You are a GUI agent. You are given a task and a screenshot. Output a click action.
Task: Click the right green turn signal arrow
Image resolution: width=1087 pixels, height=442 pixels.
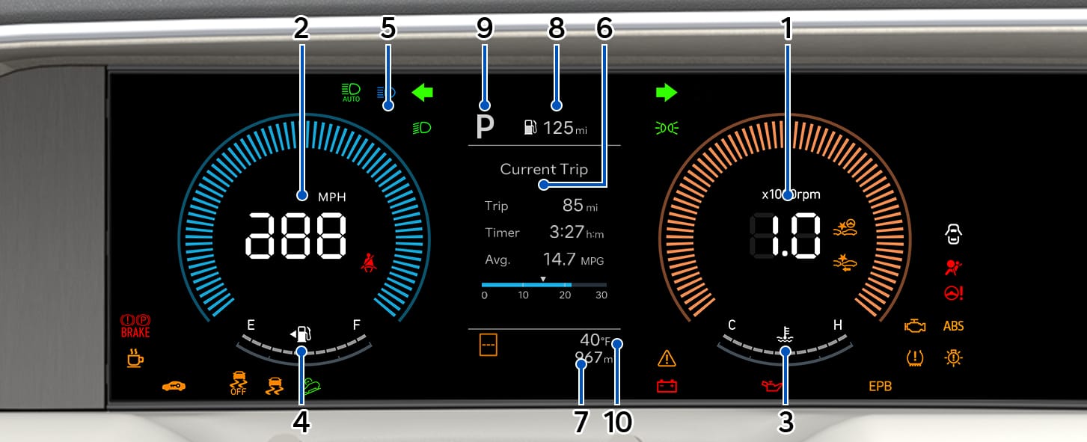[667, 93]
